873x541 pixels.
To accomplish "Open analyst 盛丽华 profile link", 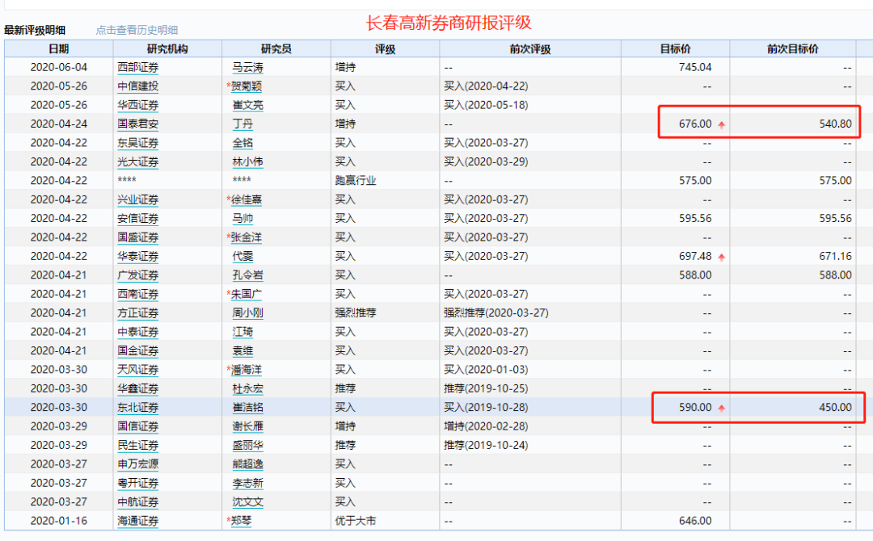I will tap(248, 446).
